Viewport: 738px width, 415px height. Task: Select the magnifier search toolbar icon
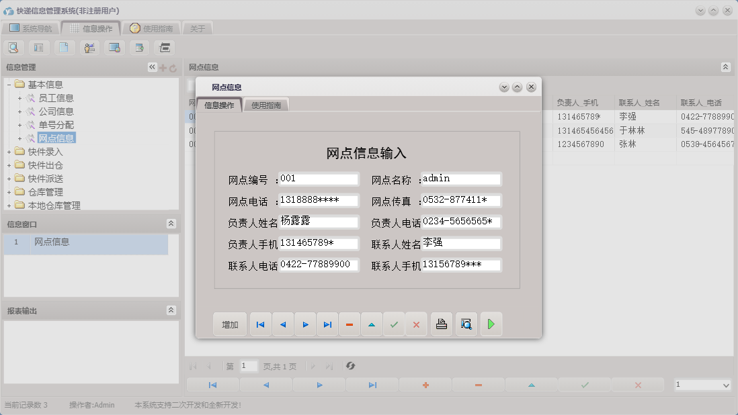(13, 47)
